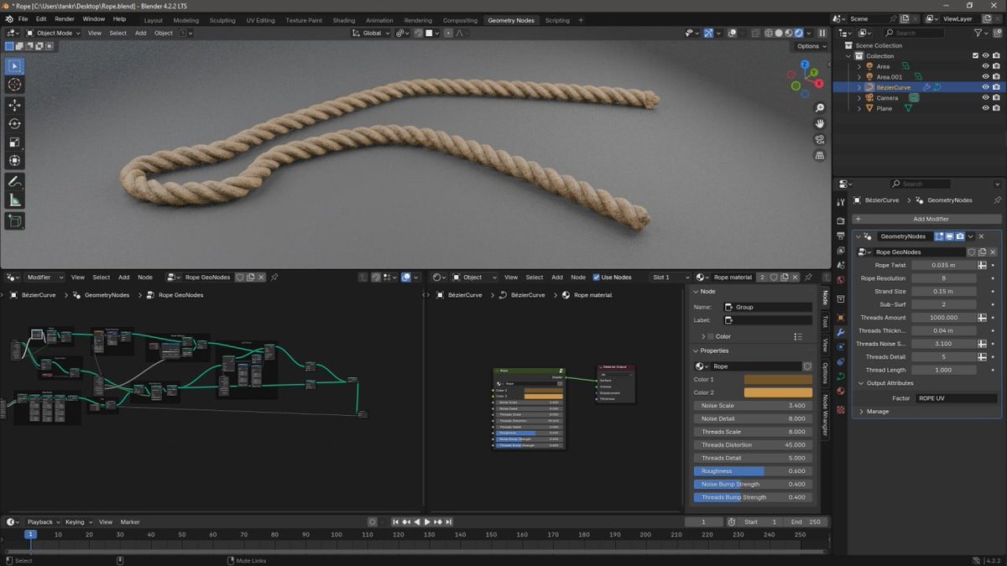Select the Cursor tool below the select tool
This screenshot has width=1007, height=566.
click(x=13, y=84)
